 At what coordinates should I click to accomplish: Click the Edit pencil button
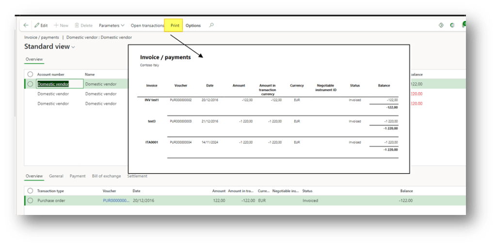click(x=41, y=25)
